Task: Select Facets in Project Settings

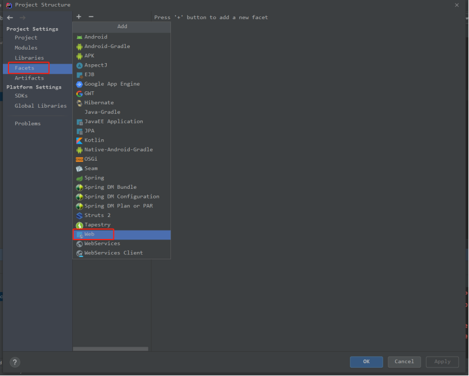Action: [37, 68]
